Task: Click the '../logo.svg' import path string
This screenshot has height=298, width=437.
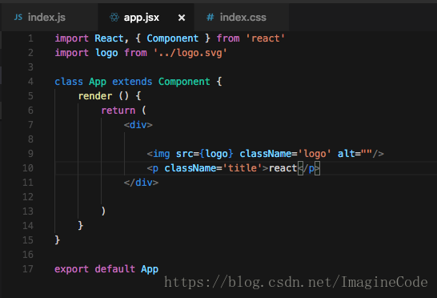Action: 190,53
